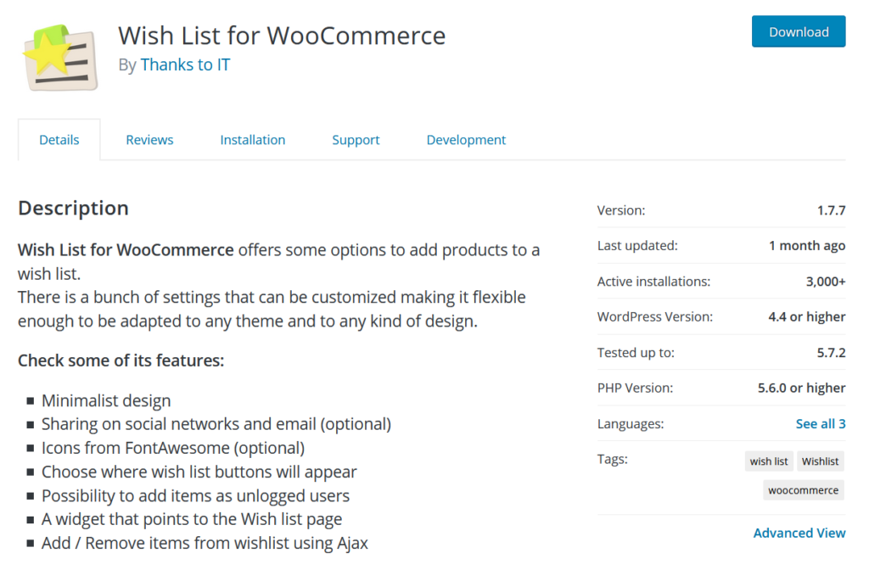Click 'Choose where wish list buttons will appear'
Viewport: 869px width, 570px height.
[x=199, y=472]
